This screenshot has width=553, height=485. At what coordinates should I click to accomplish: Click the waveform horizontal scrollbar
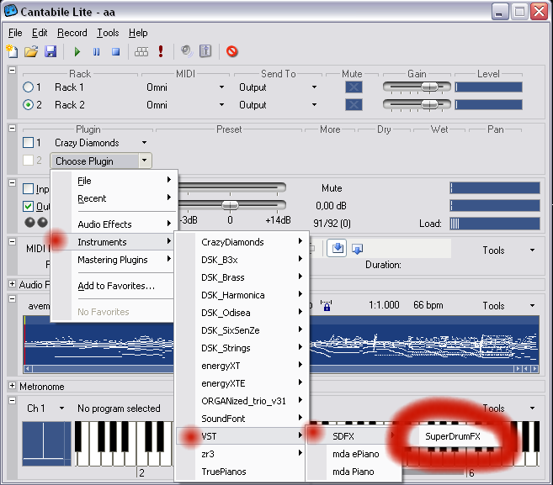(x=281, y=369)
